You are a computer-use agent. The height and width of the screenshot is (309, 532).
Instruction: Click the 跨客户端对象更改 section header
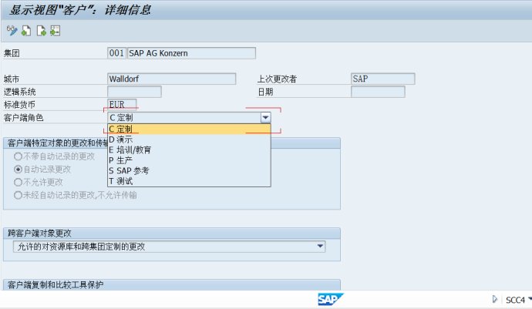172,233
